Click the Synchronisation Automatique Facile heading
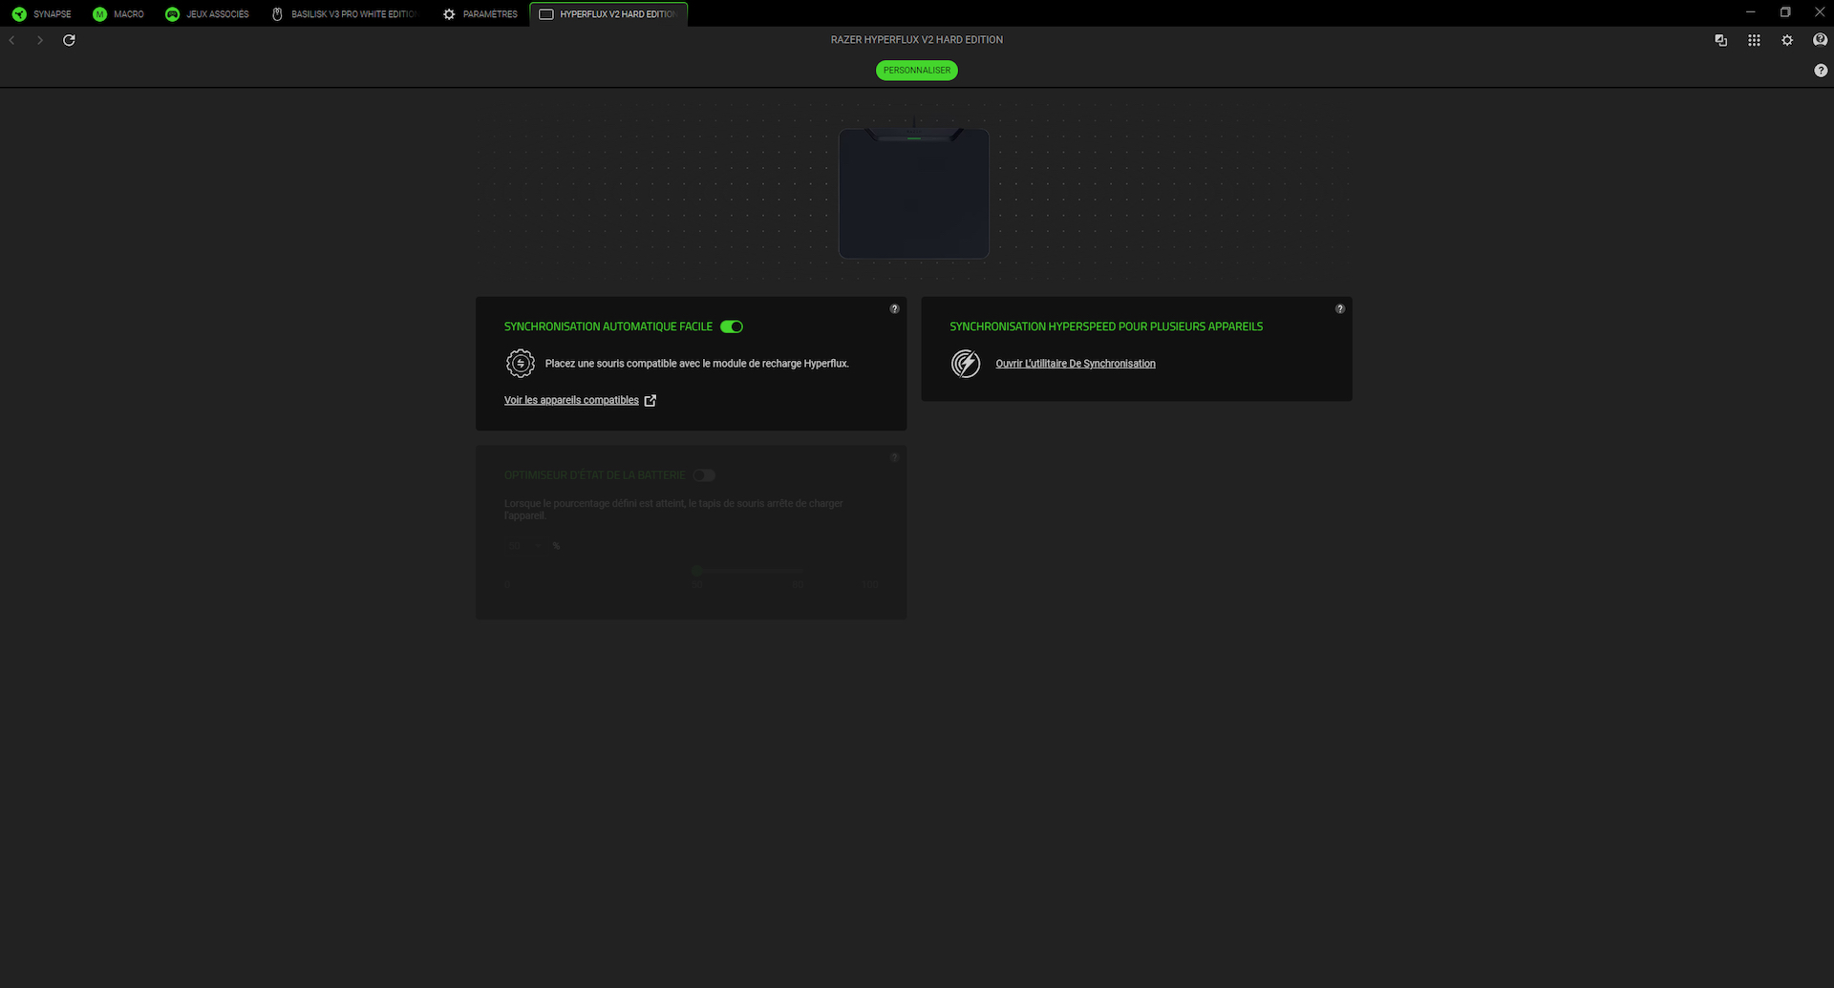Image resolution: width=1834 pixels, height=988 pixels. pyautogui.click(x=608, y=326)
